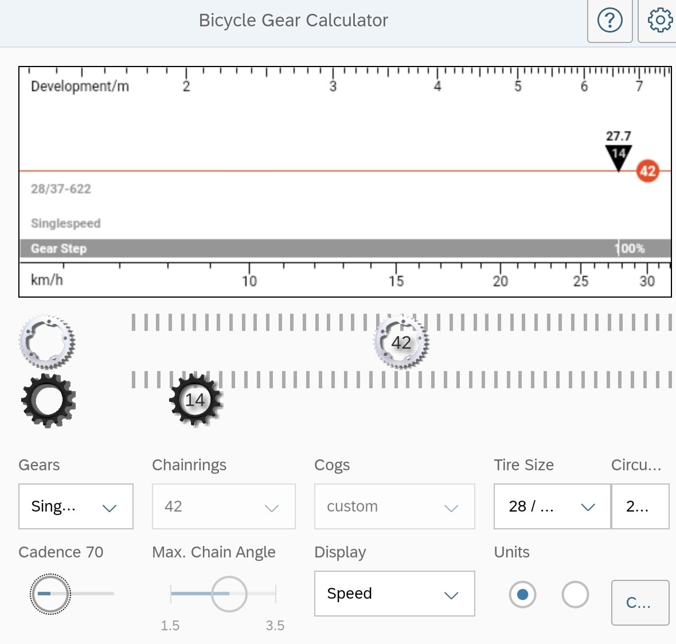Open the Gears dropdown showing Singlespeed
676x644 pixels.
(76, 506)
